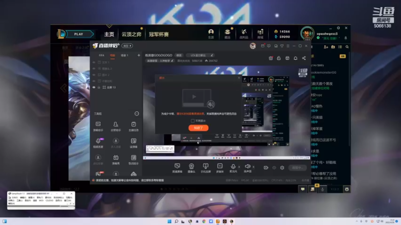Open the gift box icon with the red dot

point(271,58)
